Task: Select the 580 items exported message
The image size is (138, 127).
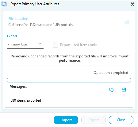Action: (x=26, y=100)
